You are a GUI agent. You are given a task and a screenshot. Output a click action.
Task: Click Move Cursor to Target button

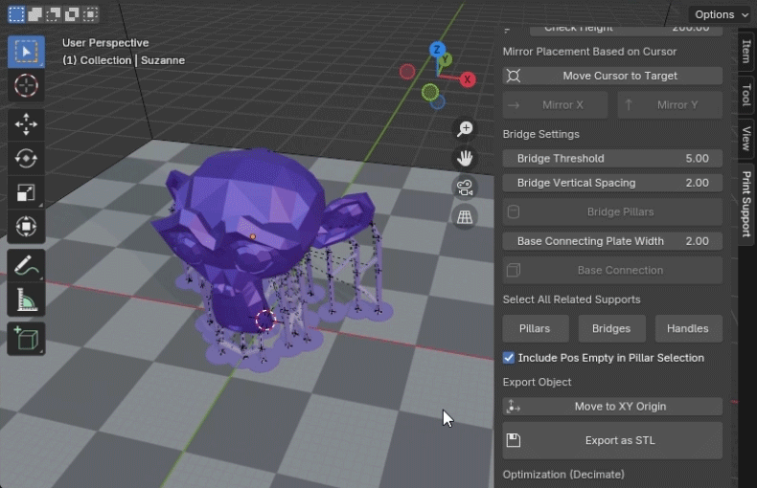click(x=612, y=76)
